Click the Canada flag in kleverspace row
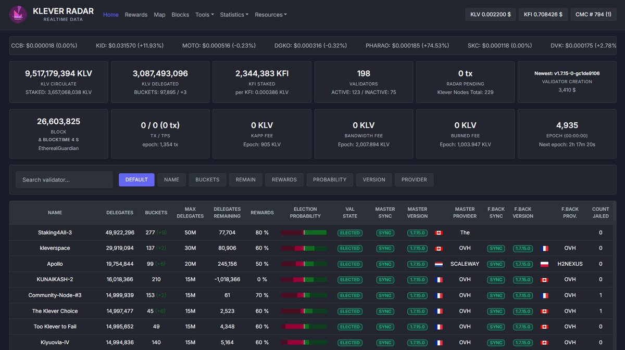This screenshot has height=350, width=625. [x=439, y=248]
